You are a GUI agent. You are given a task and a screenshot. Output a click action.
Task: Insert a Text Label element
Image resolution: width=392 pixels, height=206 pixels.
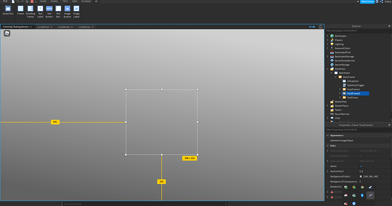[40, 12]
